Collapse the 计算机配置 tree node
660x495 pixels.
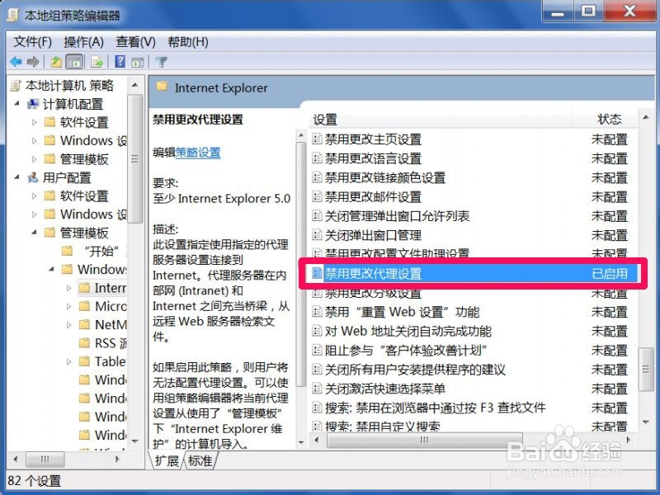(x=18, y=103)
